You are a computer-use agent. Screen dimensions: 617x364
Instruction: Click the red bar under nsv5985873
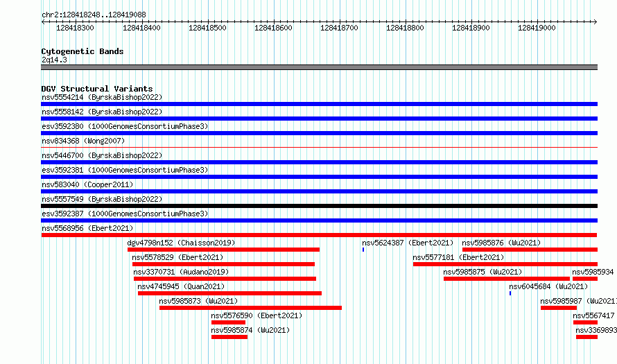(x=250, y=308)
